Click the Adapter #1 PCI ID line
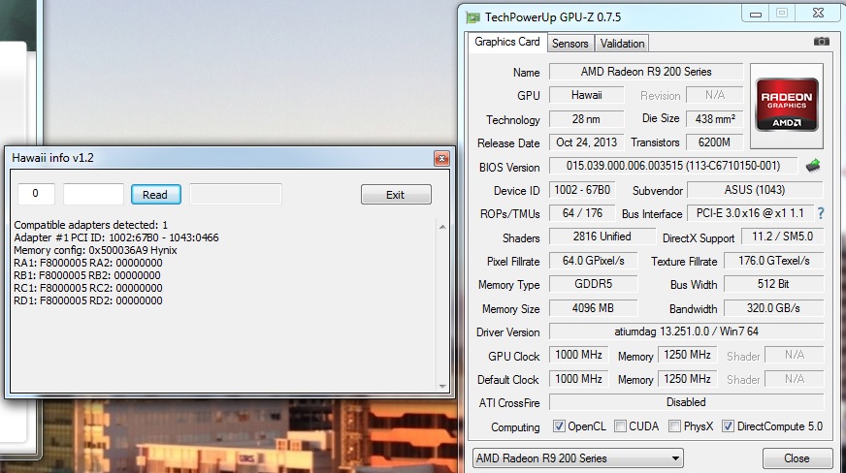The image size is (846, 473). click(x=116, y=237)
